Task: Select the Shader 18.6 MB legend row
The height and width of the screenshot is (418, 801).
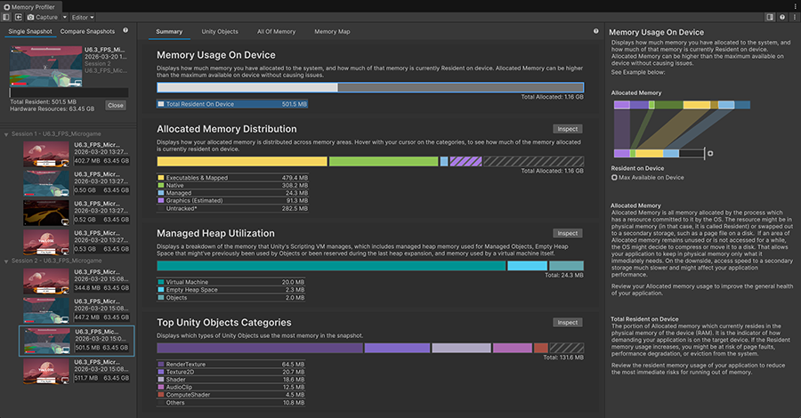Action: [x=231, y=380]
